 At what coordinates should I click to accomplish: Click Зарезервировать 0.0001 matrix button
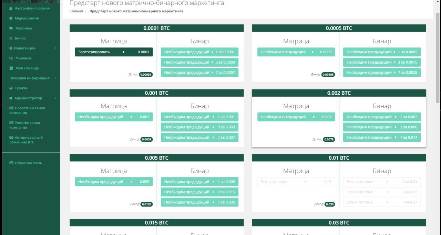[114, 52]
